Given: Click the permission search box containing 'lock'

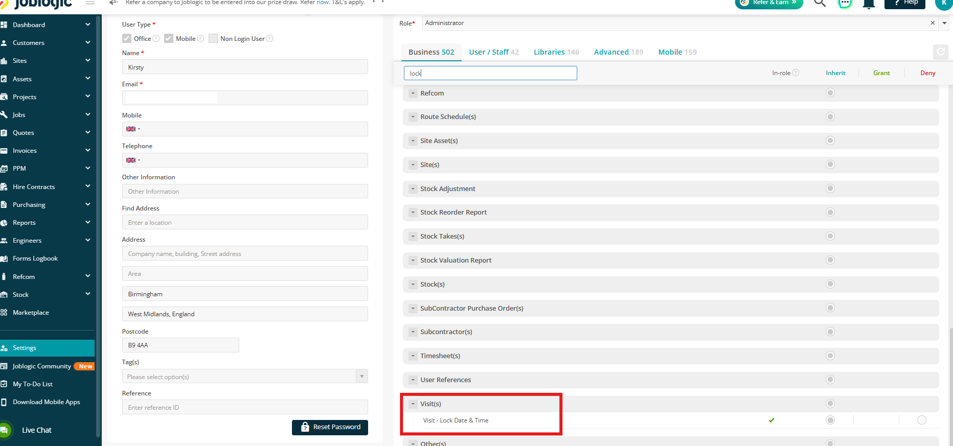Looking at the screenshot, I should click(x=490, y=73).
